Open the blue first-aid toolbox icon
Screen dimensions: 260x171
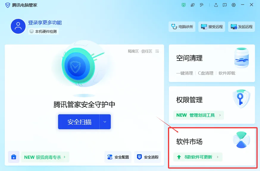(x=14, y=157)
